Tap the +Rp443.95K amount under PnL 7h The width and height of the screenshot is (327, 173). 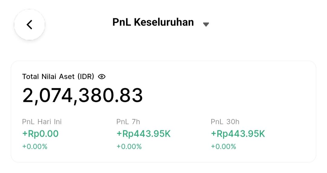pyautogui.click(x=144, y=134)
